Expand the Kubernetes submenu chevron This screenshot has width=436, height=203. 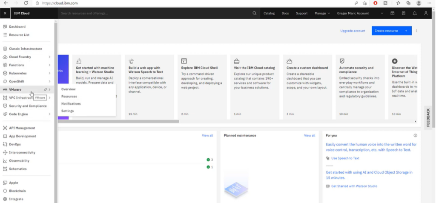(x=49, y=73)
